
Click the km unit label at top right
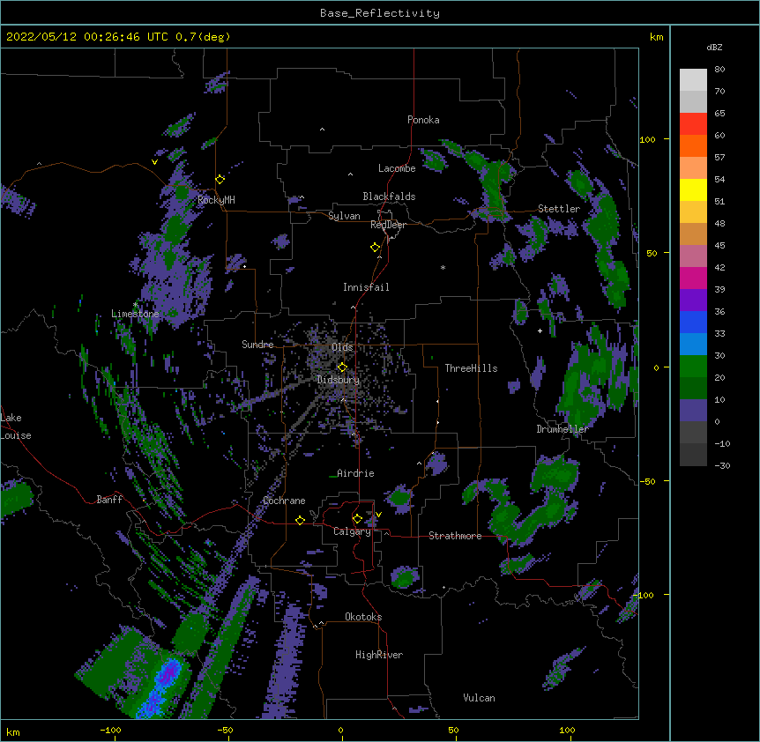[x=657, y=37]
